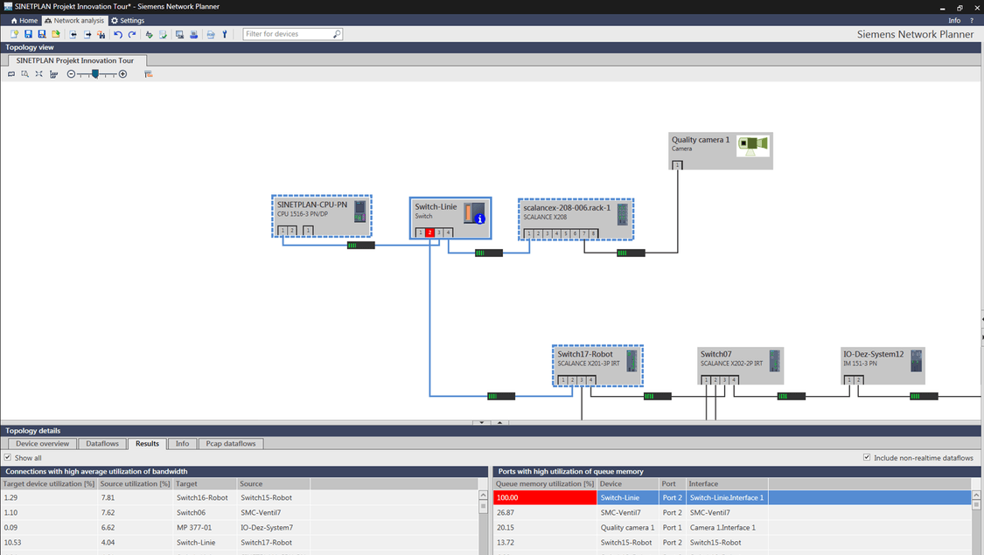Image resolution: width=984 pixels, height=555 pixels.
Task: Click the SINETPLAN-CPU-PN device image
Action: click(359, 211)
